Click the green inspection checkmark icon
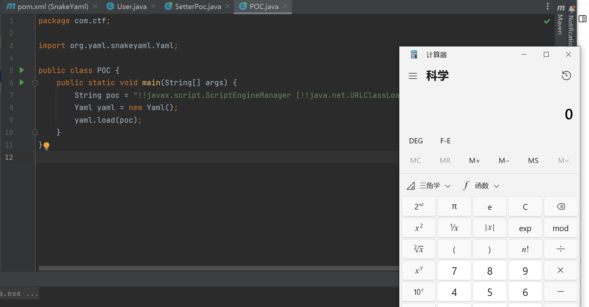Viewport: 589px width, 307px height. [x=547, y=21]
